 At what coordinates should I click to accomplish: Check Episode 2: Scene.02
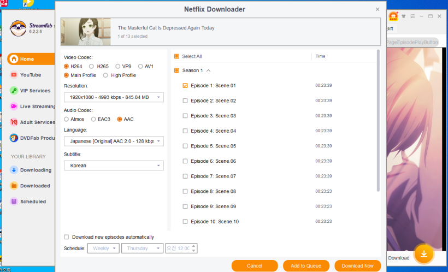pyautogui.click(x=185, y=100)
